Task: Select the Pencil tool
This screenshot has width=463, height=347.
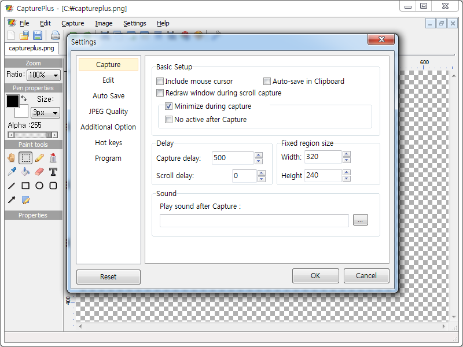Action: coord(39,158)
